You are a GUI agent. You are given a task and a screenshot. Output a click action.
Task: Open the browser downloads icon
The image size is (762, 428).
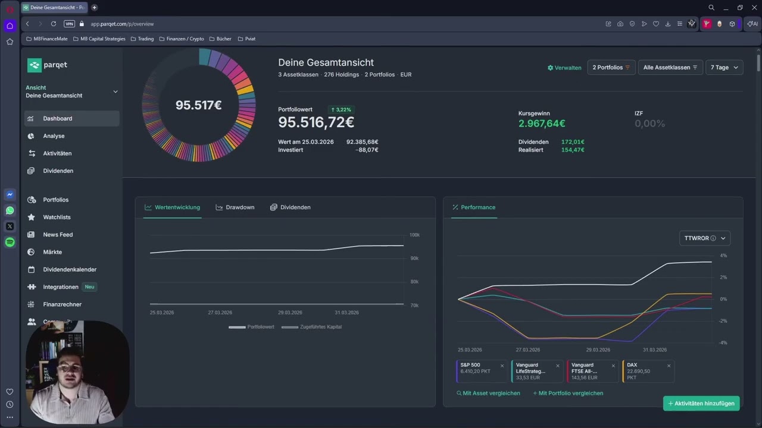668,24
